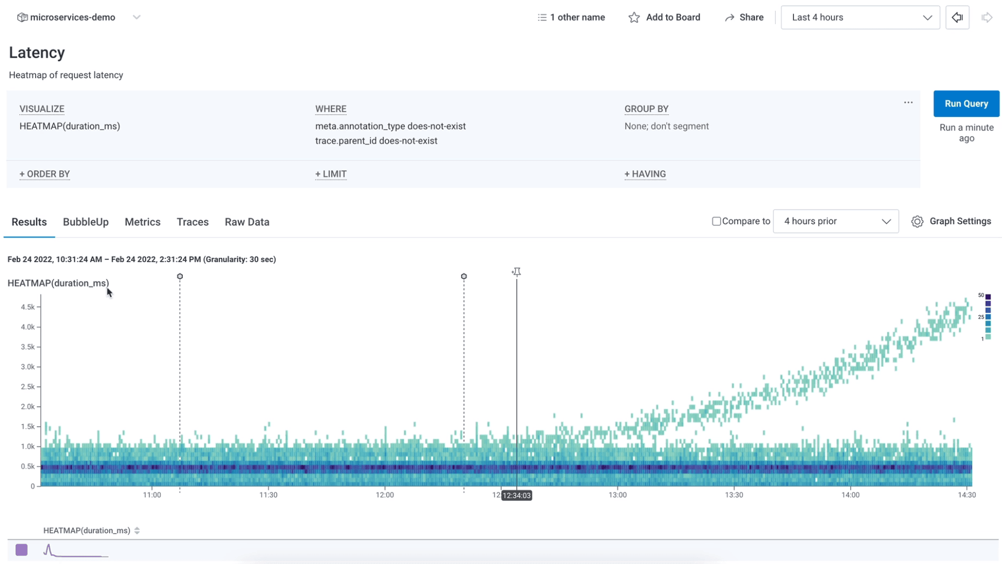Click the time range and granularity text

point(141,259)
